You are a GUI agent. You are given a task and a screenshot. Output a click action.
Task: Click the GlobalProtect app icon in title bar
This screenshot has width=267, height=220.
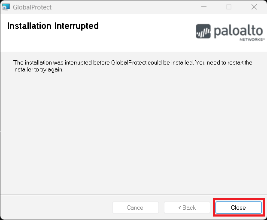(x=6, y=7)
